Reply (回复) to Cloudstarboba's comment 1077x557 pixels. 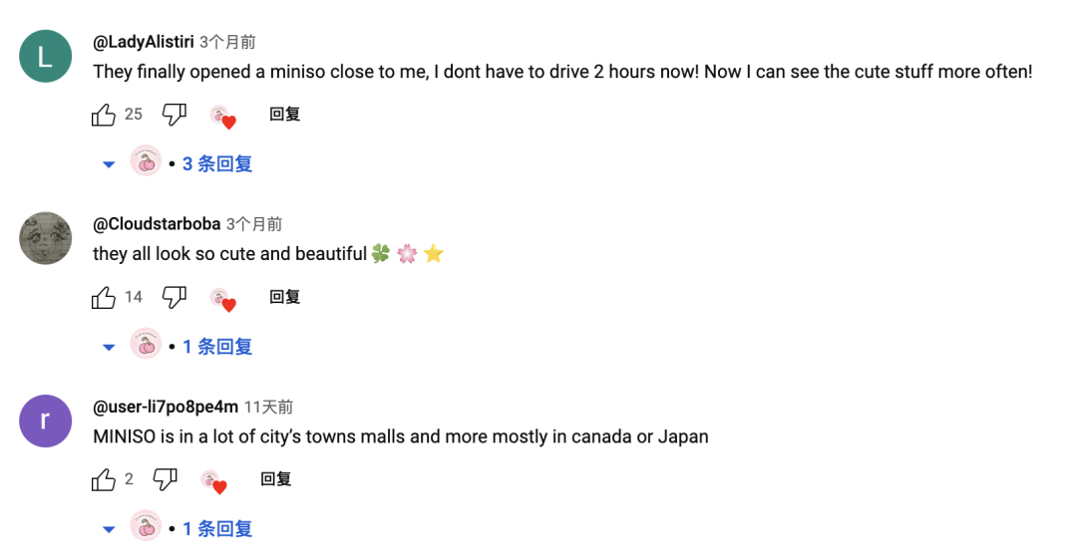pos(285,297)
